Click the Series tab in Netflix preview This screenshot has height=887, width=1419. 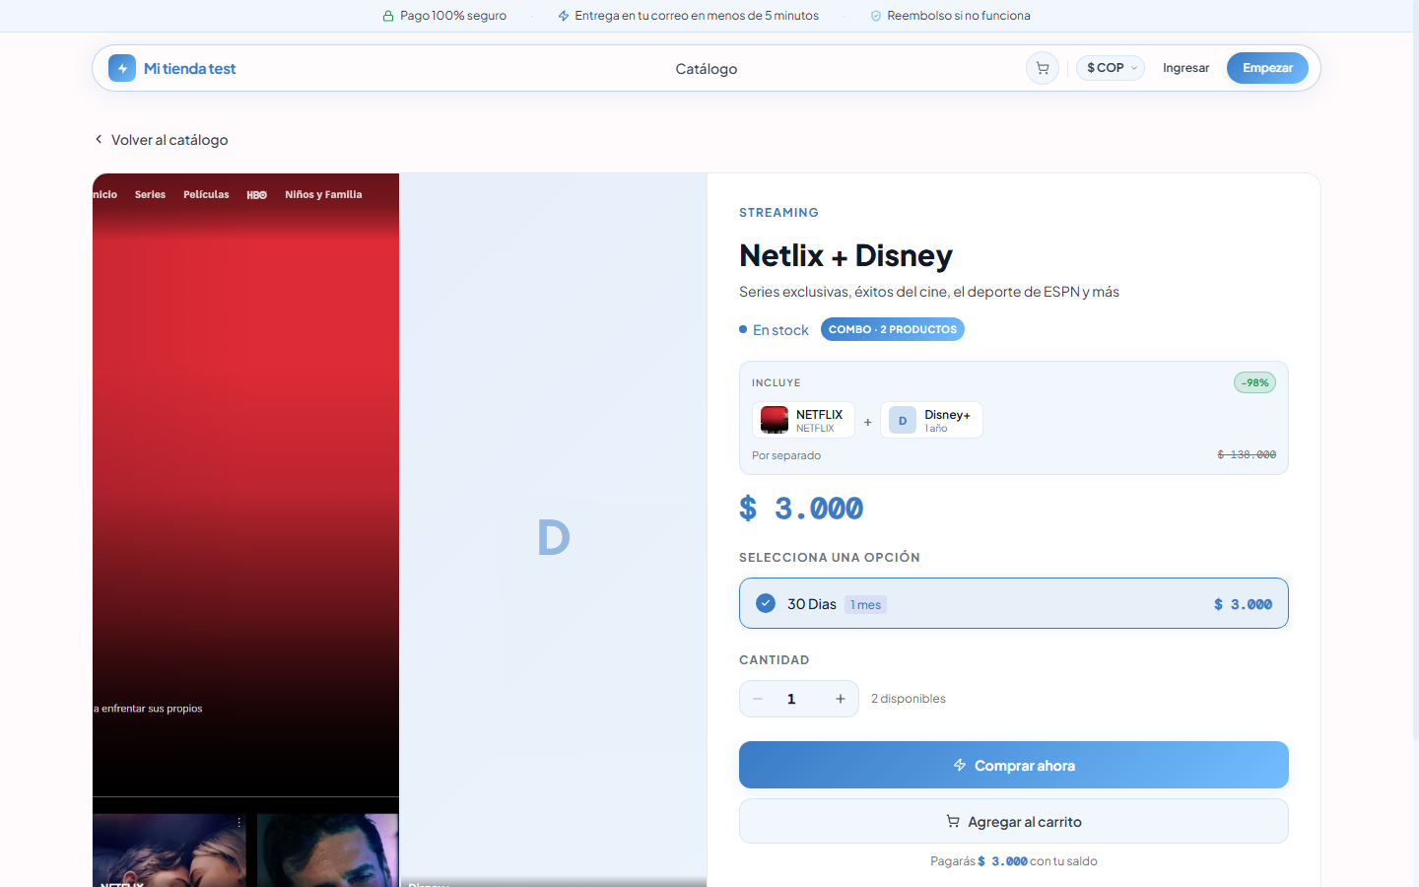[150, 195]
